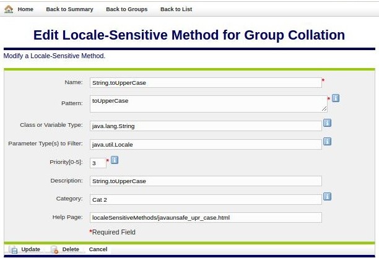Click the Priority info icon
The image size is (379, 258).
pos(115,160)
